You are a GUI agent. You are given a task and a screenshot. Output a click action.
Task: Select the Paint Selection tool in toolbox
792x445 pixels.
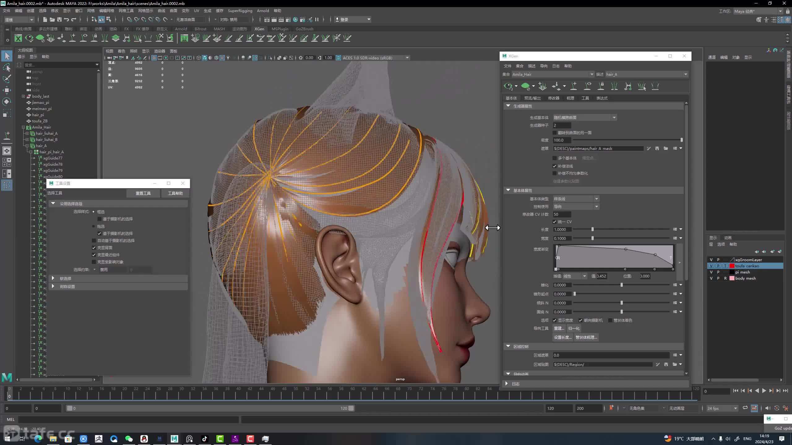coord(7,79)
